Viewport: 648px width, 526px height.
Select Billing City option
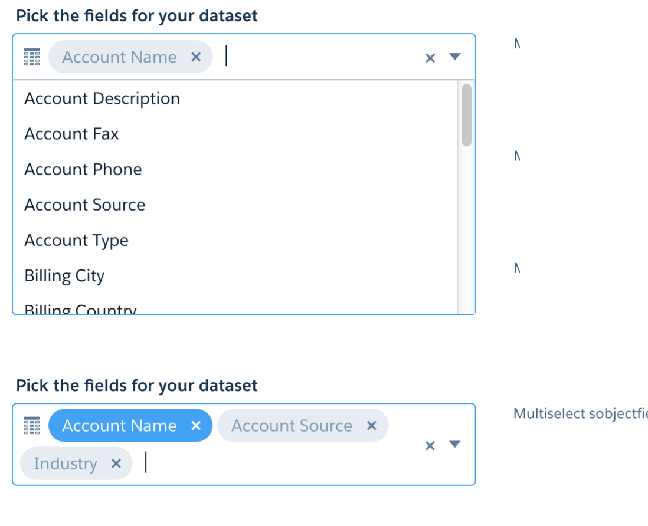coord(64,275)
